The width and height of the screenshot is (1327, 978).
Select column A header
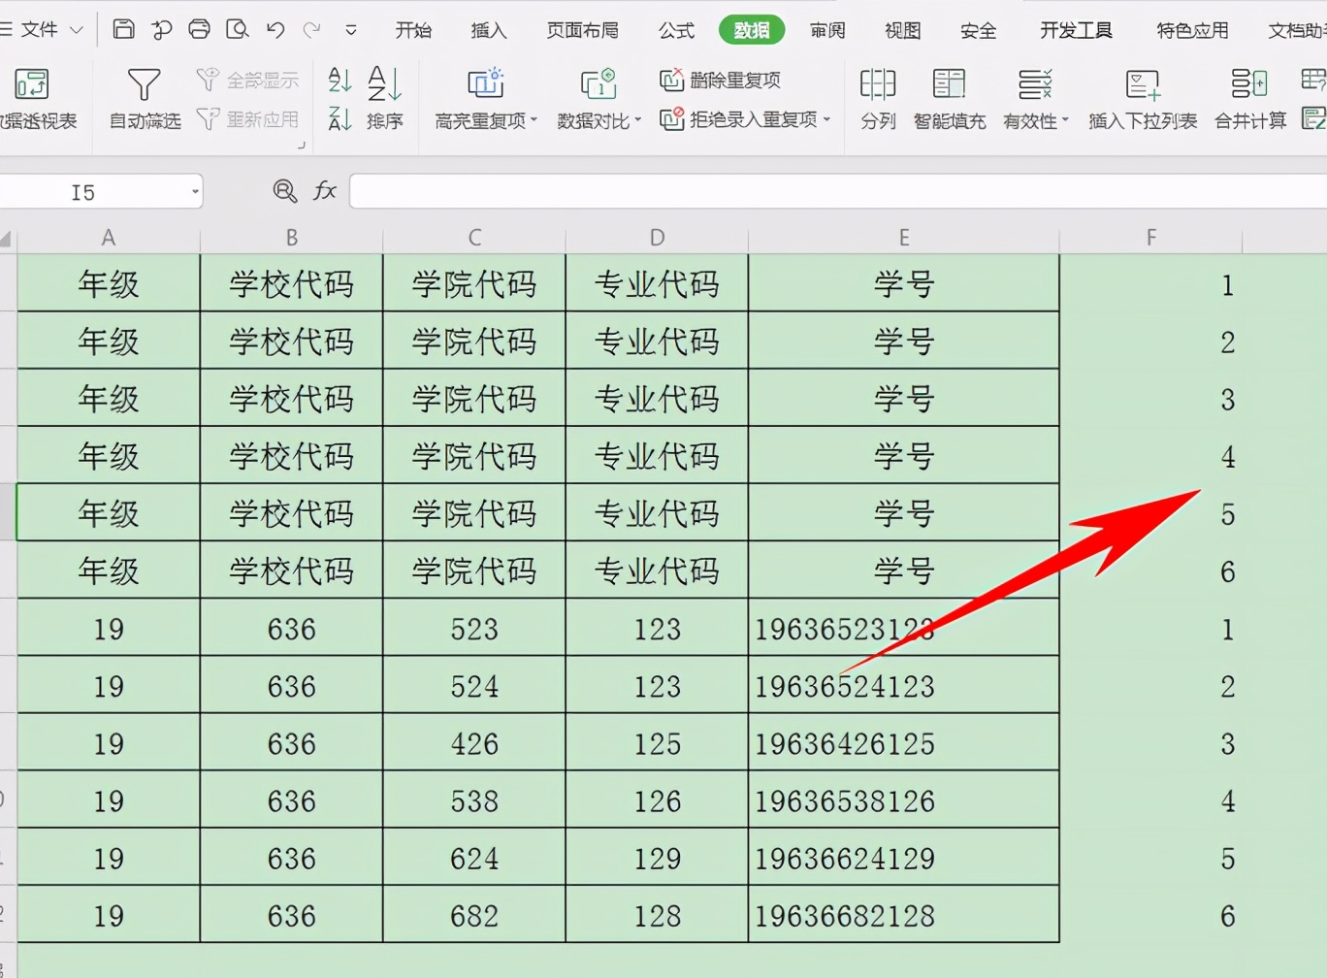tap(109, 238)
